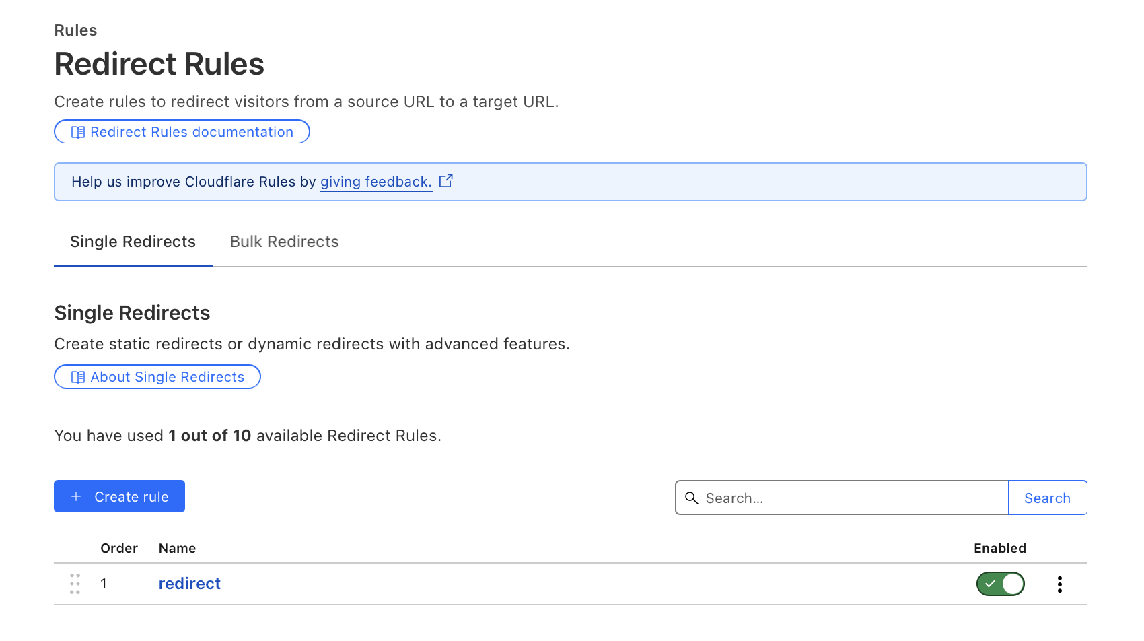This screenshot has height=641, width=1144.
Task: Click the Search button
Action: (1047, 498)
